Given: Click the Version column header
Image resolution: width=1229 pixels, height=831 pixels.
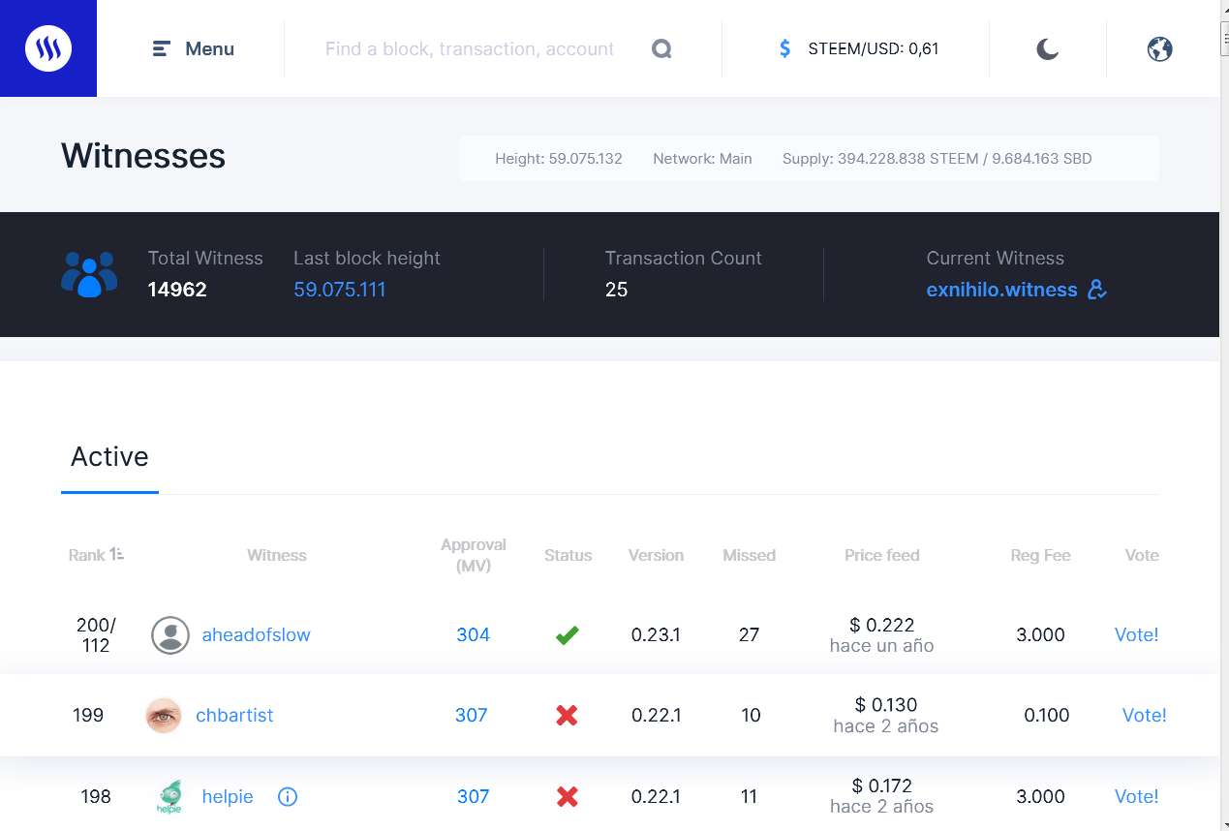Looking at the screenshot, I should pyautogui.click(x=656, y=555).
